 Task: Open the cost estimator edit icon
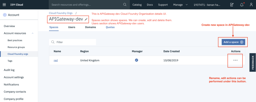click(232, 5)
